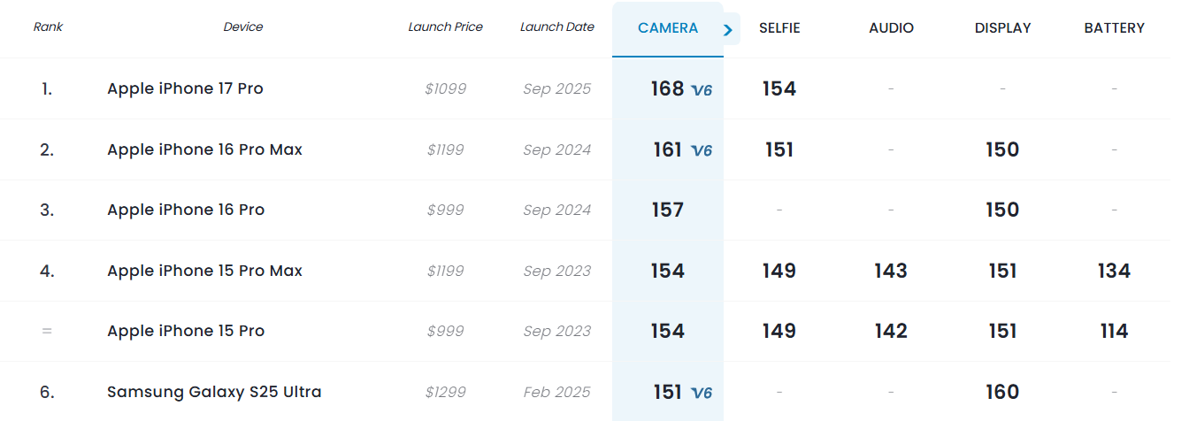Open the Display ranking tab

1002,28
